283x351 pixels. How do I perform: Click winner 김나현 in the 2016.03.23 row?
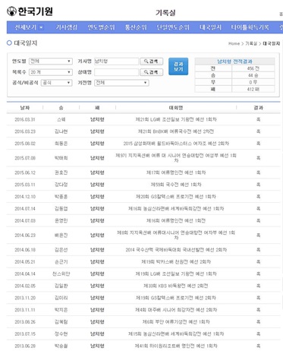(x=61, y=131)
